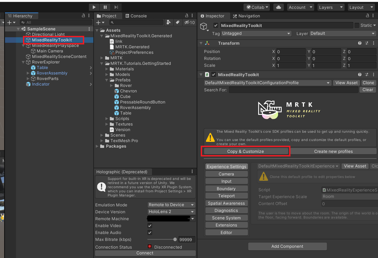
Task: Open the Device Version dropdown
Action: 171,212
